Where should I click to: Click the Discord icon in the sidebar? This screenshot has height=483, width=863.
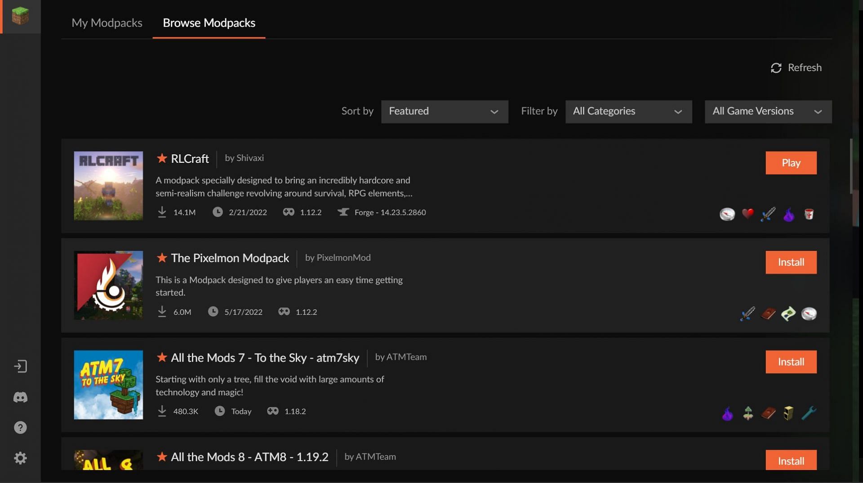coord(20,398)
